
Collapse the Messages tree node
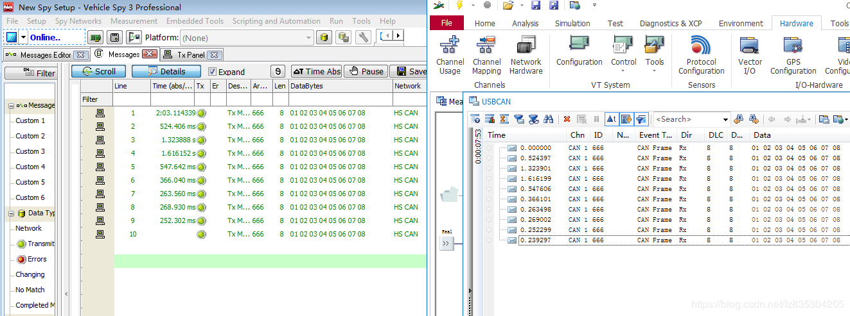pyautogui.click(x=11, y=106)
